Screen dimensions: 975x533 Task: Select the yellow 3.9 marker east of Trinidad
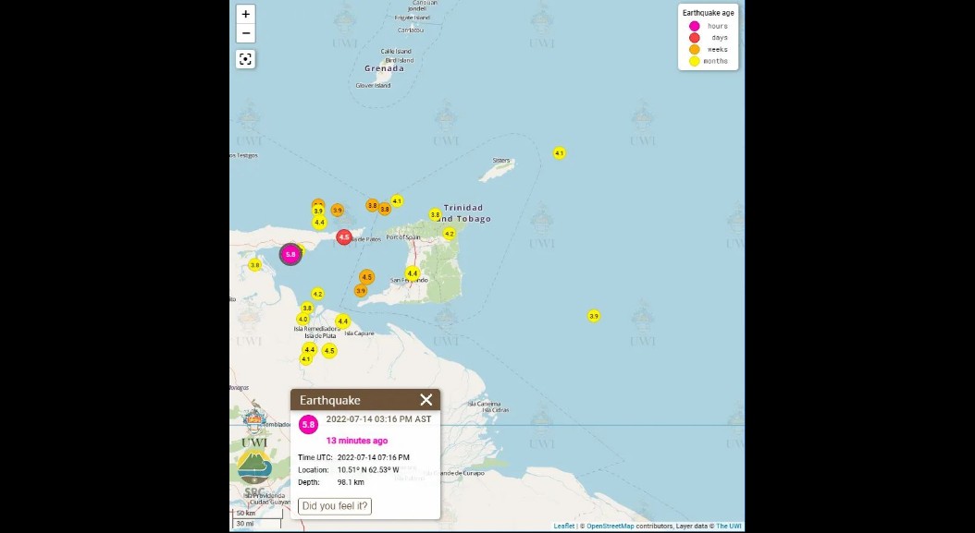(593, 315)
